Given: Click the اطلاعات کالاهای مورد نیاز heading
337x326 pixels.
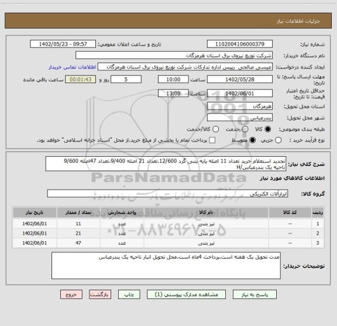Looking at the screenshot, I should (293, 179).
